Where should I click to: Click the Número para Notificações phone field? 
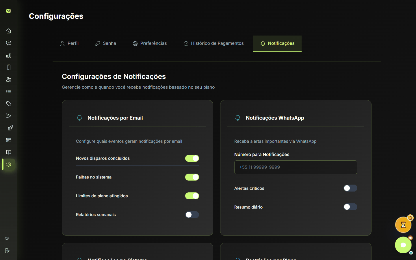[x=296, y=167]
